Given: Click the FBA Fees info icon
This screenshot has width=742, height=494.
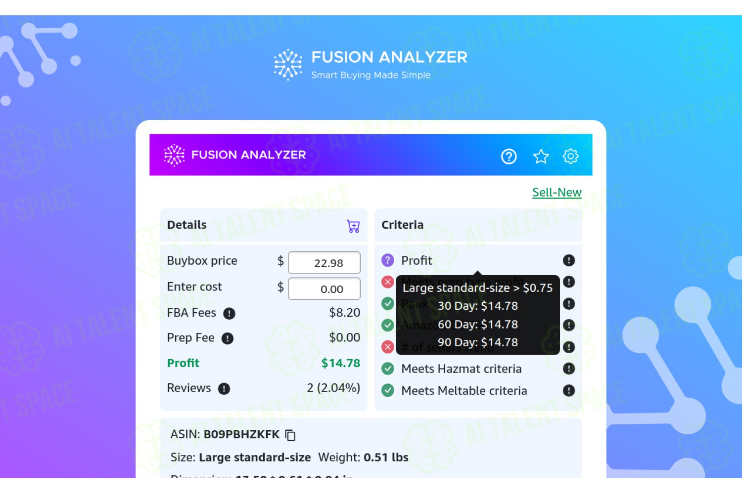Looking at the screenshot, I should coord(229,313).
